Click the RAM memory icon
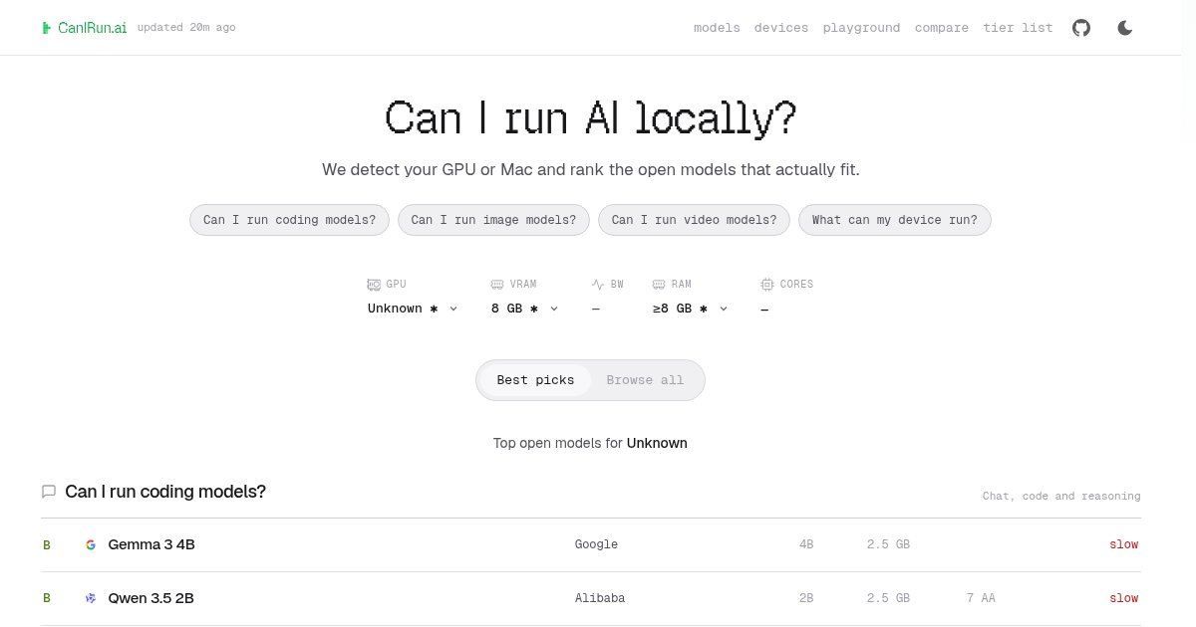This screenshot has width=1196, height=627. point(660,285)
